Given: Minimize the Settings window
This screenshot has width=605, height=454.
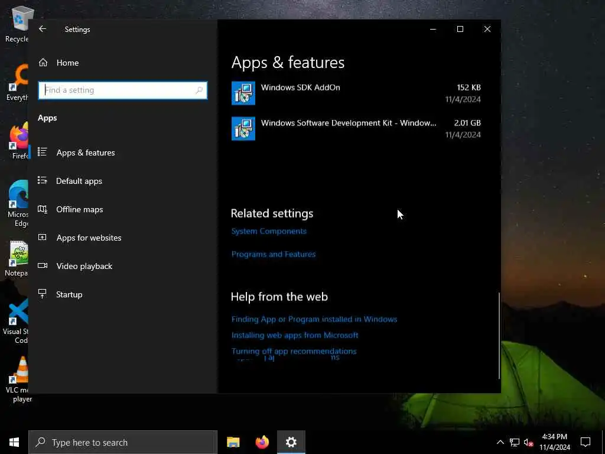Looking at the screenshot, I should point(433,29).
